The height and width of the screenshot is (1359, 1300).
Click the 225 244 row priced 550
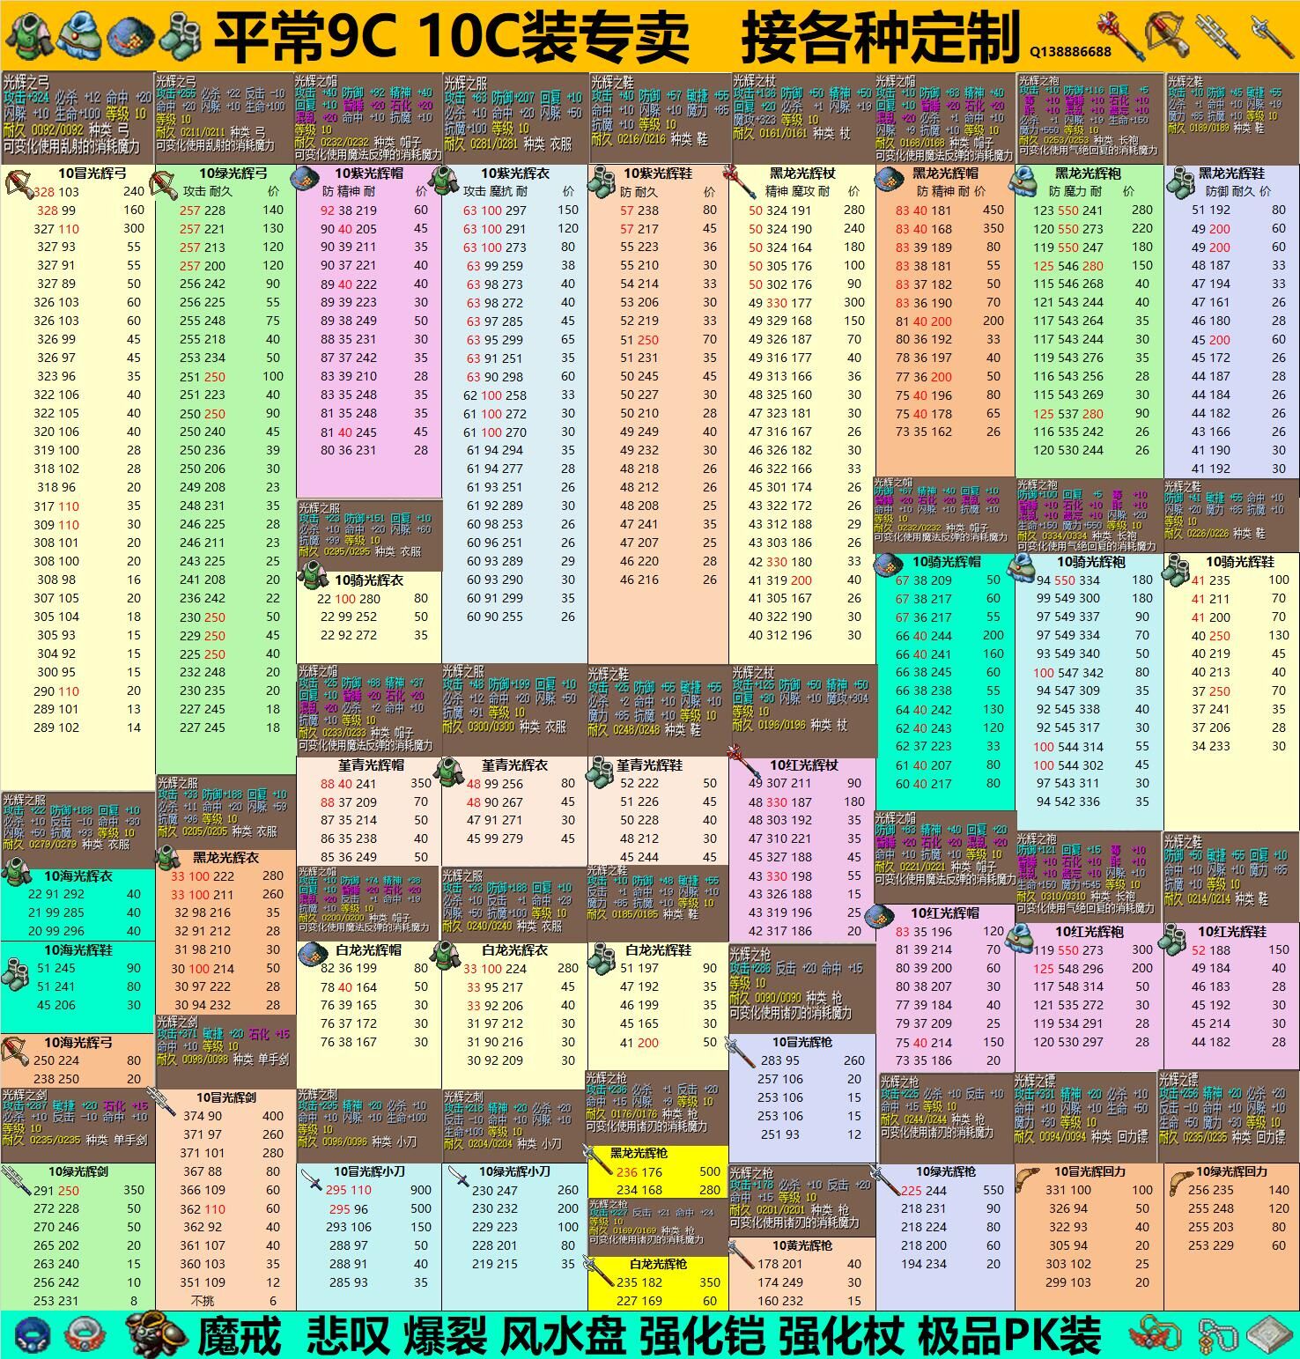tap(946, 1190)
